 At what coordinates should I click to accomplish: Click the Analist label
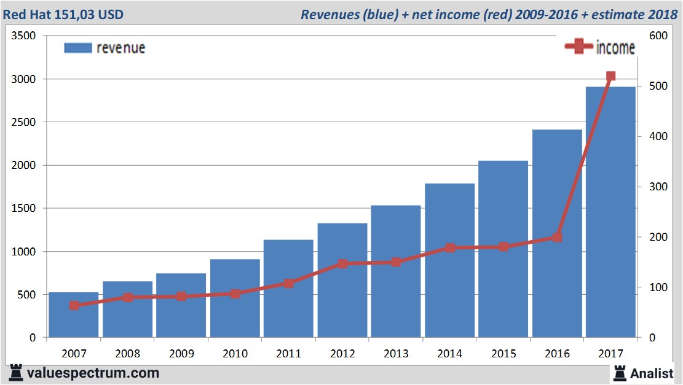point(652,373)
